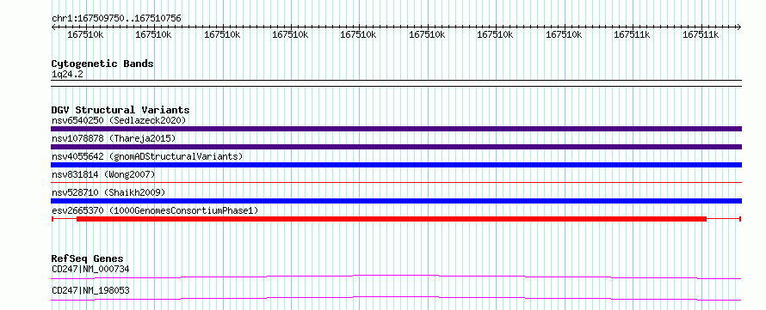This screenshot has width=766, height=310.
Task: Select the thin red nsv831814 variant line
Action: point(396,183)
